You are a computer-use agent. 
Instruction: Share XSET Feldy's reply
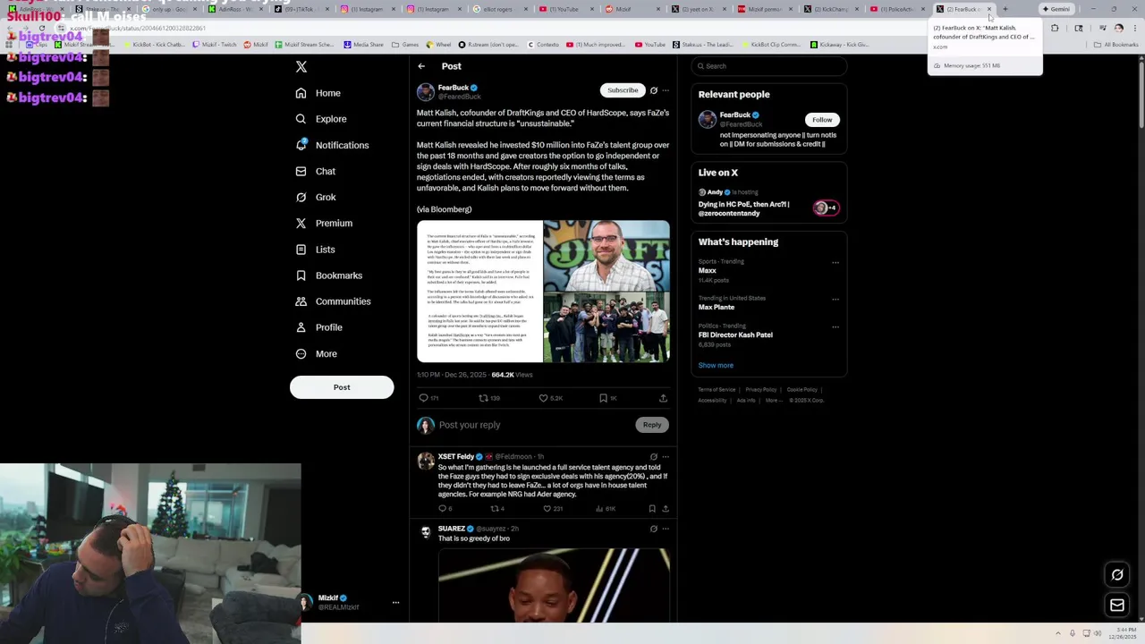[x=666, y=509]
